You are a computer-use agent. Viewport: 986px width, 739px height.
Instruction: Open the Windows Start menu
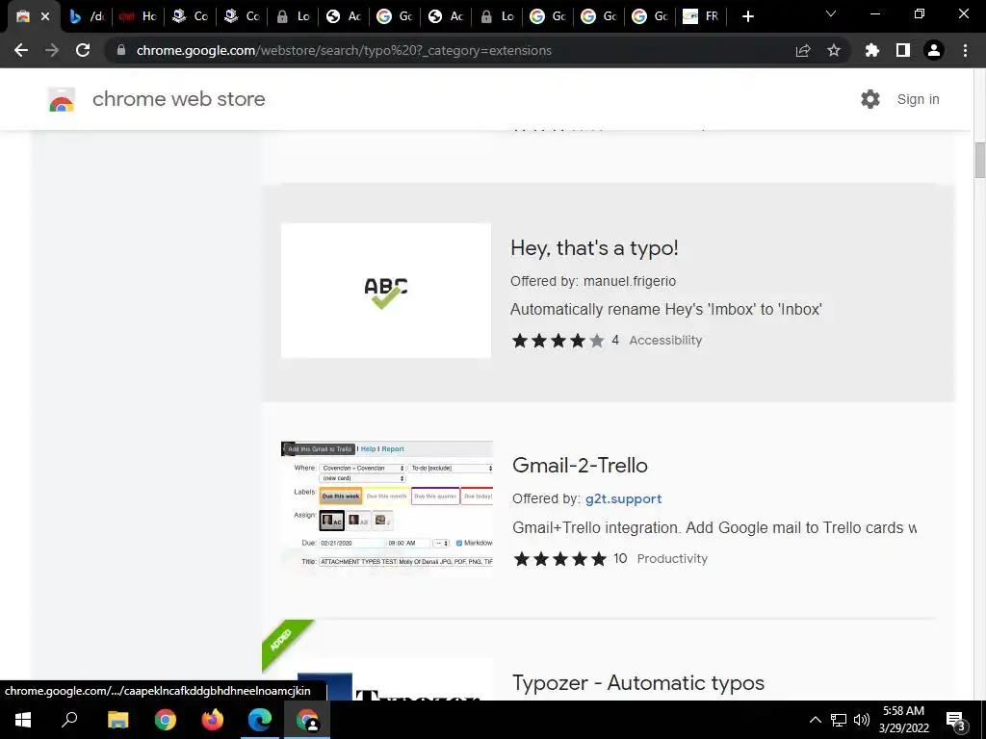(23, 720)
